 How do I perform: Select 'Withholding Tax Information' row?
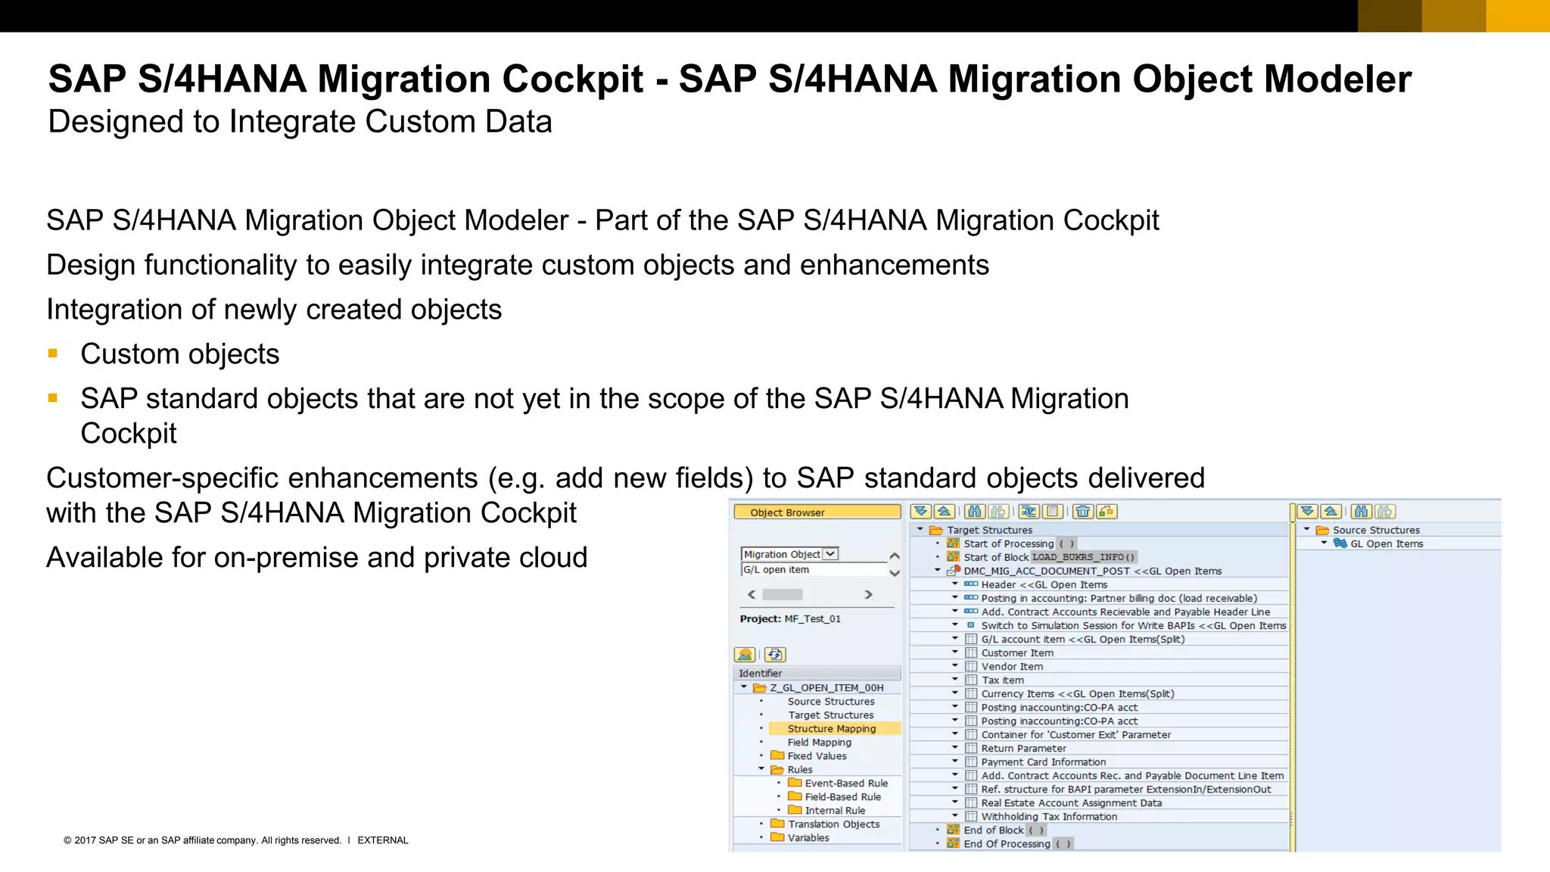1100,817
